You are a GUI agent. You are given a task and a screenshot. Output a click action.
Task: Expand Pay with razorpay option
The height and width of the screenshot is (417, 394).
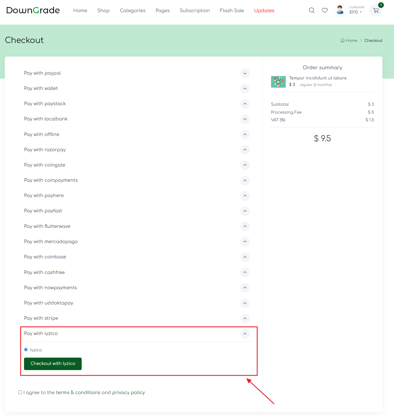click(245, 150)
